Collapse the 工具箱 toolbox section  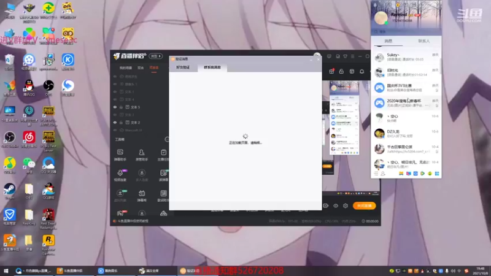point(166,139)
